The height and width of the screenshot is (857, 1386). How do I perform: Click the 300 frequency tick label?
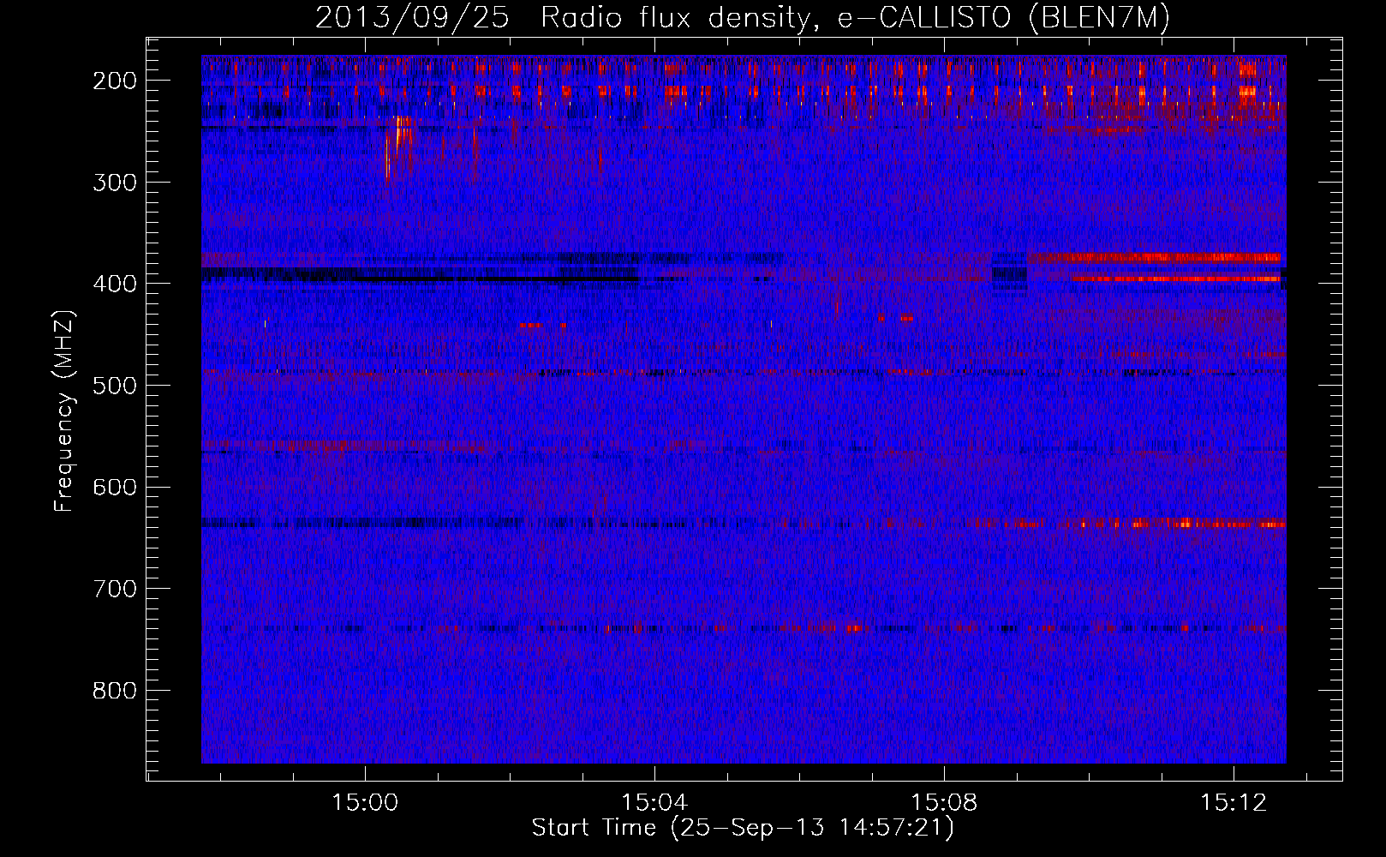114,182
